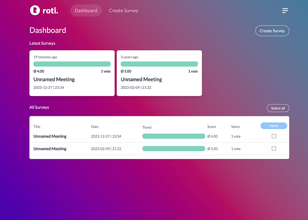Click the roti logo icon
The height and width of the screenshot is (220, 308).
(x=34, y=10)
